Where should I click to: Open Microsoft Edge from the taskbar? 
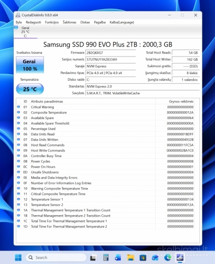click(x=168, y=257)
